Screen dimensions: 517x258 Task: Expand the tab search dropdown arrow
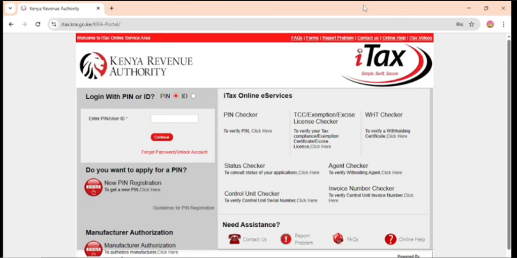click(10, 9)
